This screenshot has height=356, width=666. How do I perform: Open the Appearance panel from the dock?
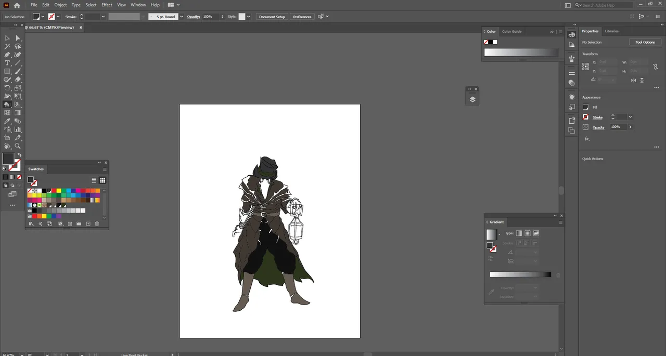(572, 97)
